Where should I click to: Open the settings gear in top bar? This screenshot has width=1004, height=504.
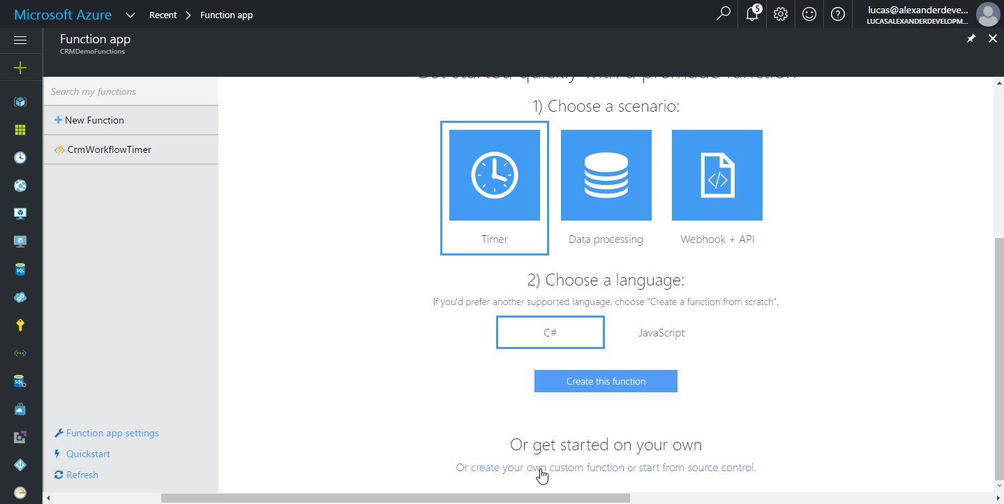[x=781, y=14]
